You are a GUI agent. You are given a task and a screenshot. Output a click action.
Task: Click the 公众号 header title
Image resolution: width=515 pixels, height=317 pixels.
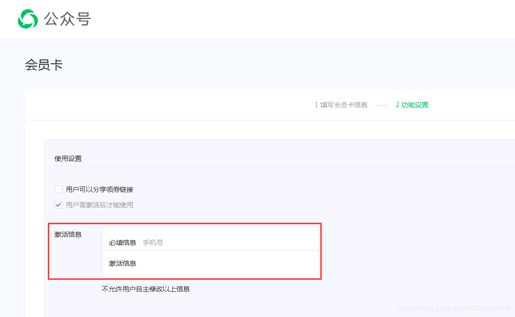[x=67, y=19]
